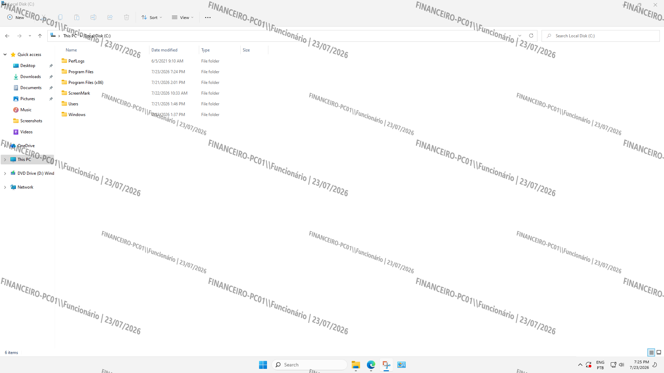This screenshot has width=664, height=373.
Task: Show hidden tray icons chevron
Action: coord(580,365)
